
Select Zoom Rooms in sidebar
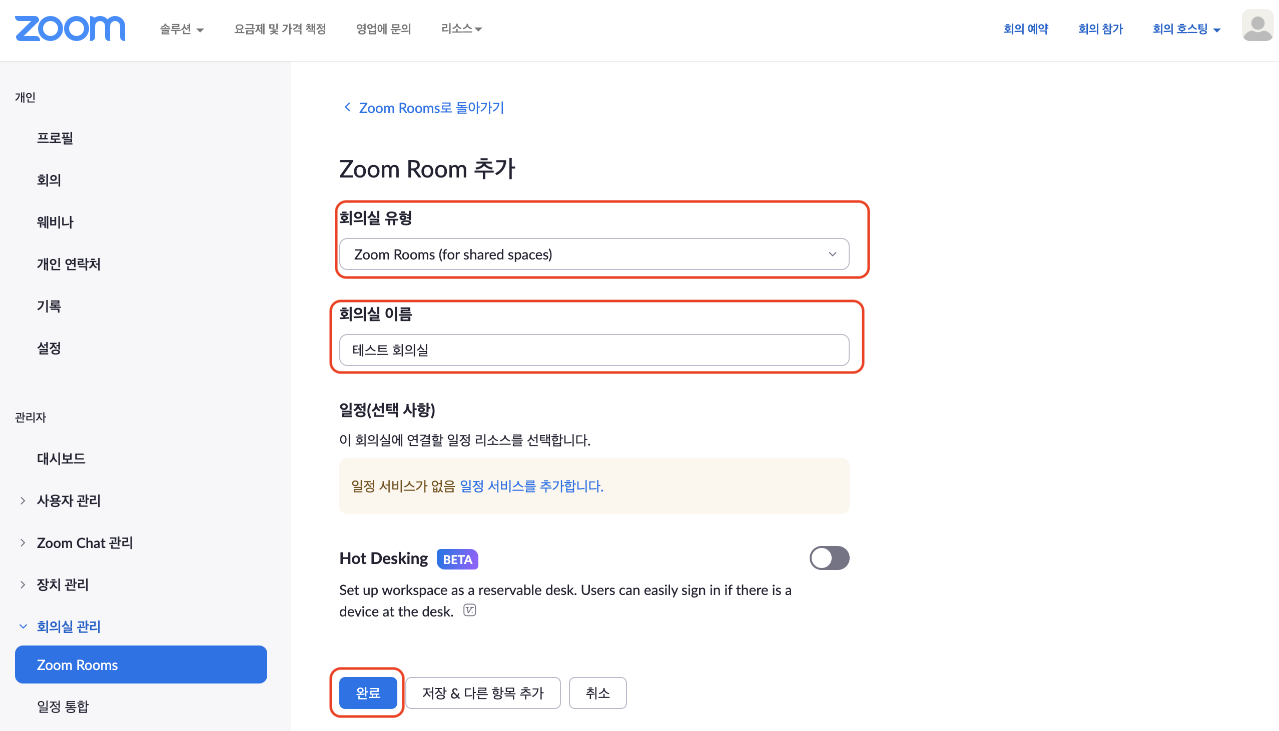(141, 664)
